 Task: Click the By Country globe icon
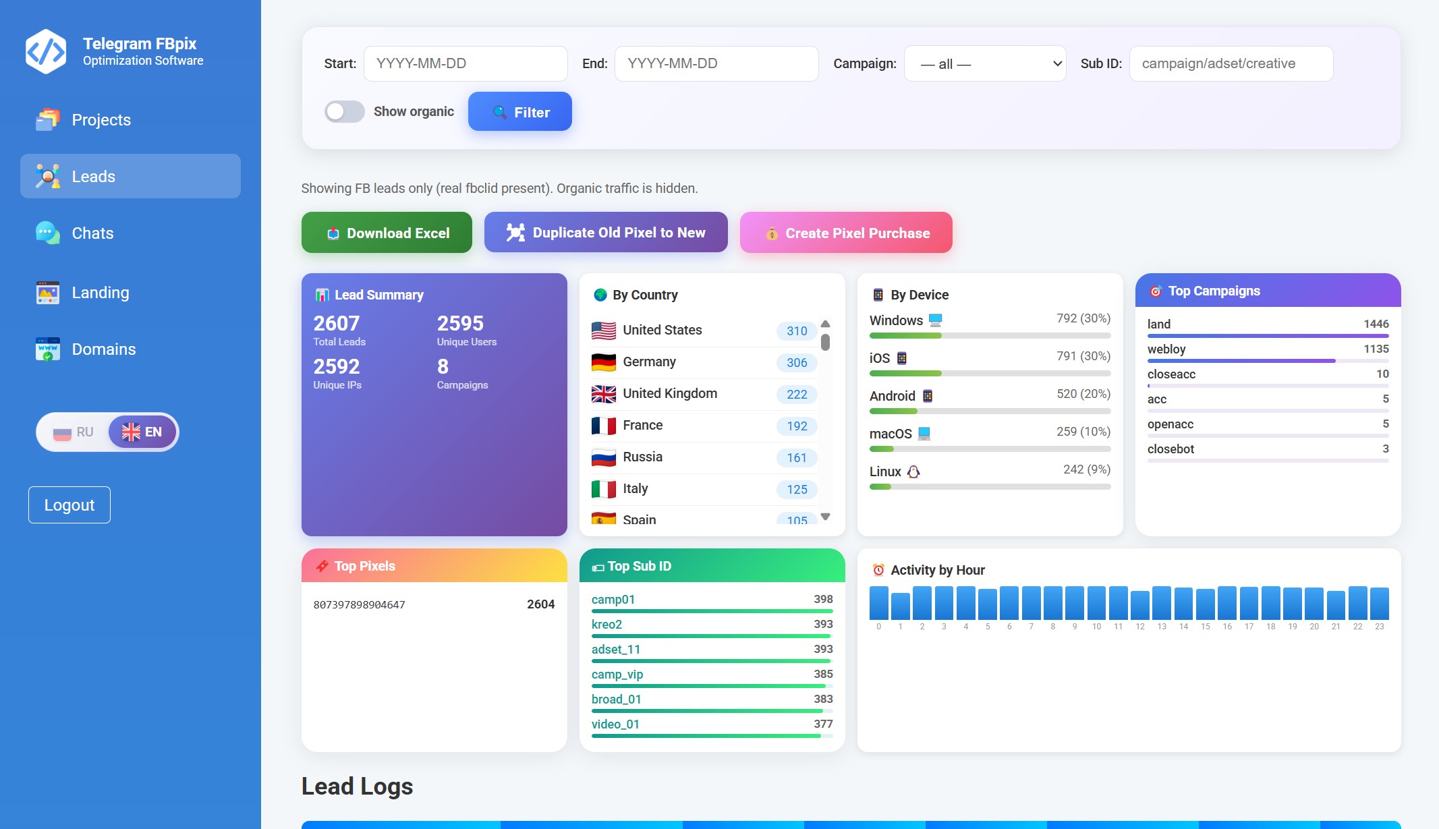click(600, 295)
